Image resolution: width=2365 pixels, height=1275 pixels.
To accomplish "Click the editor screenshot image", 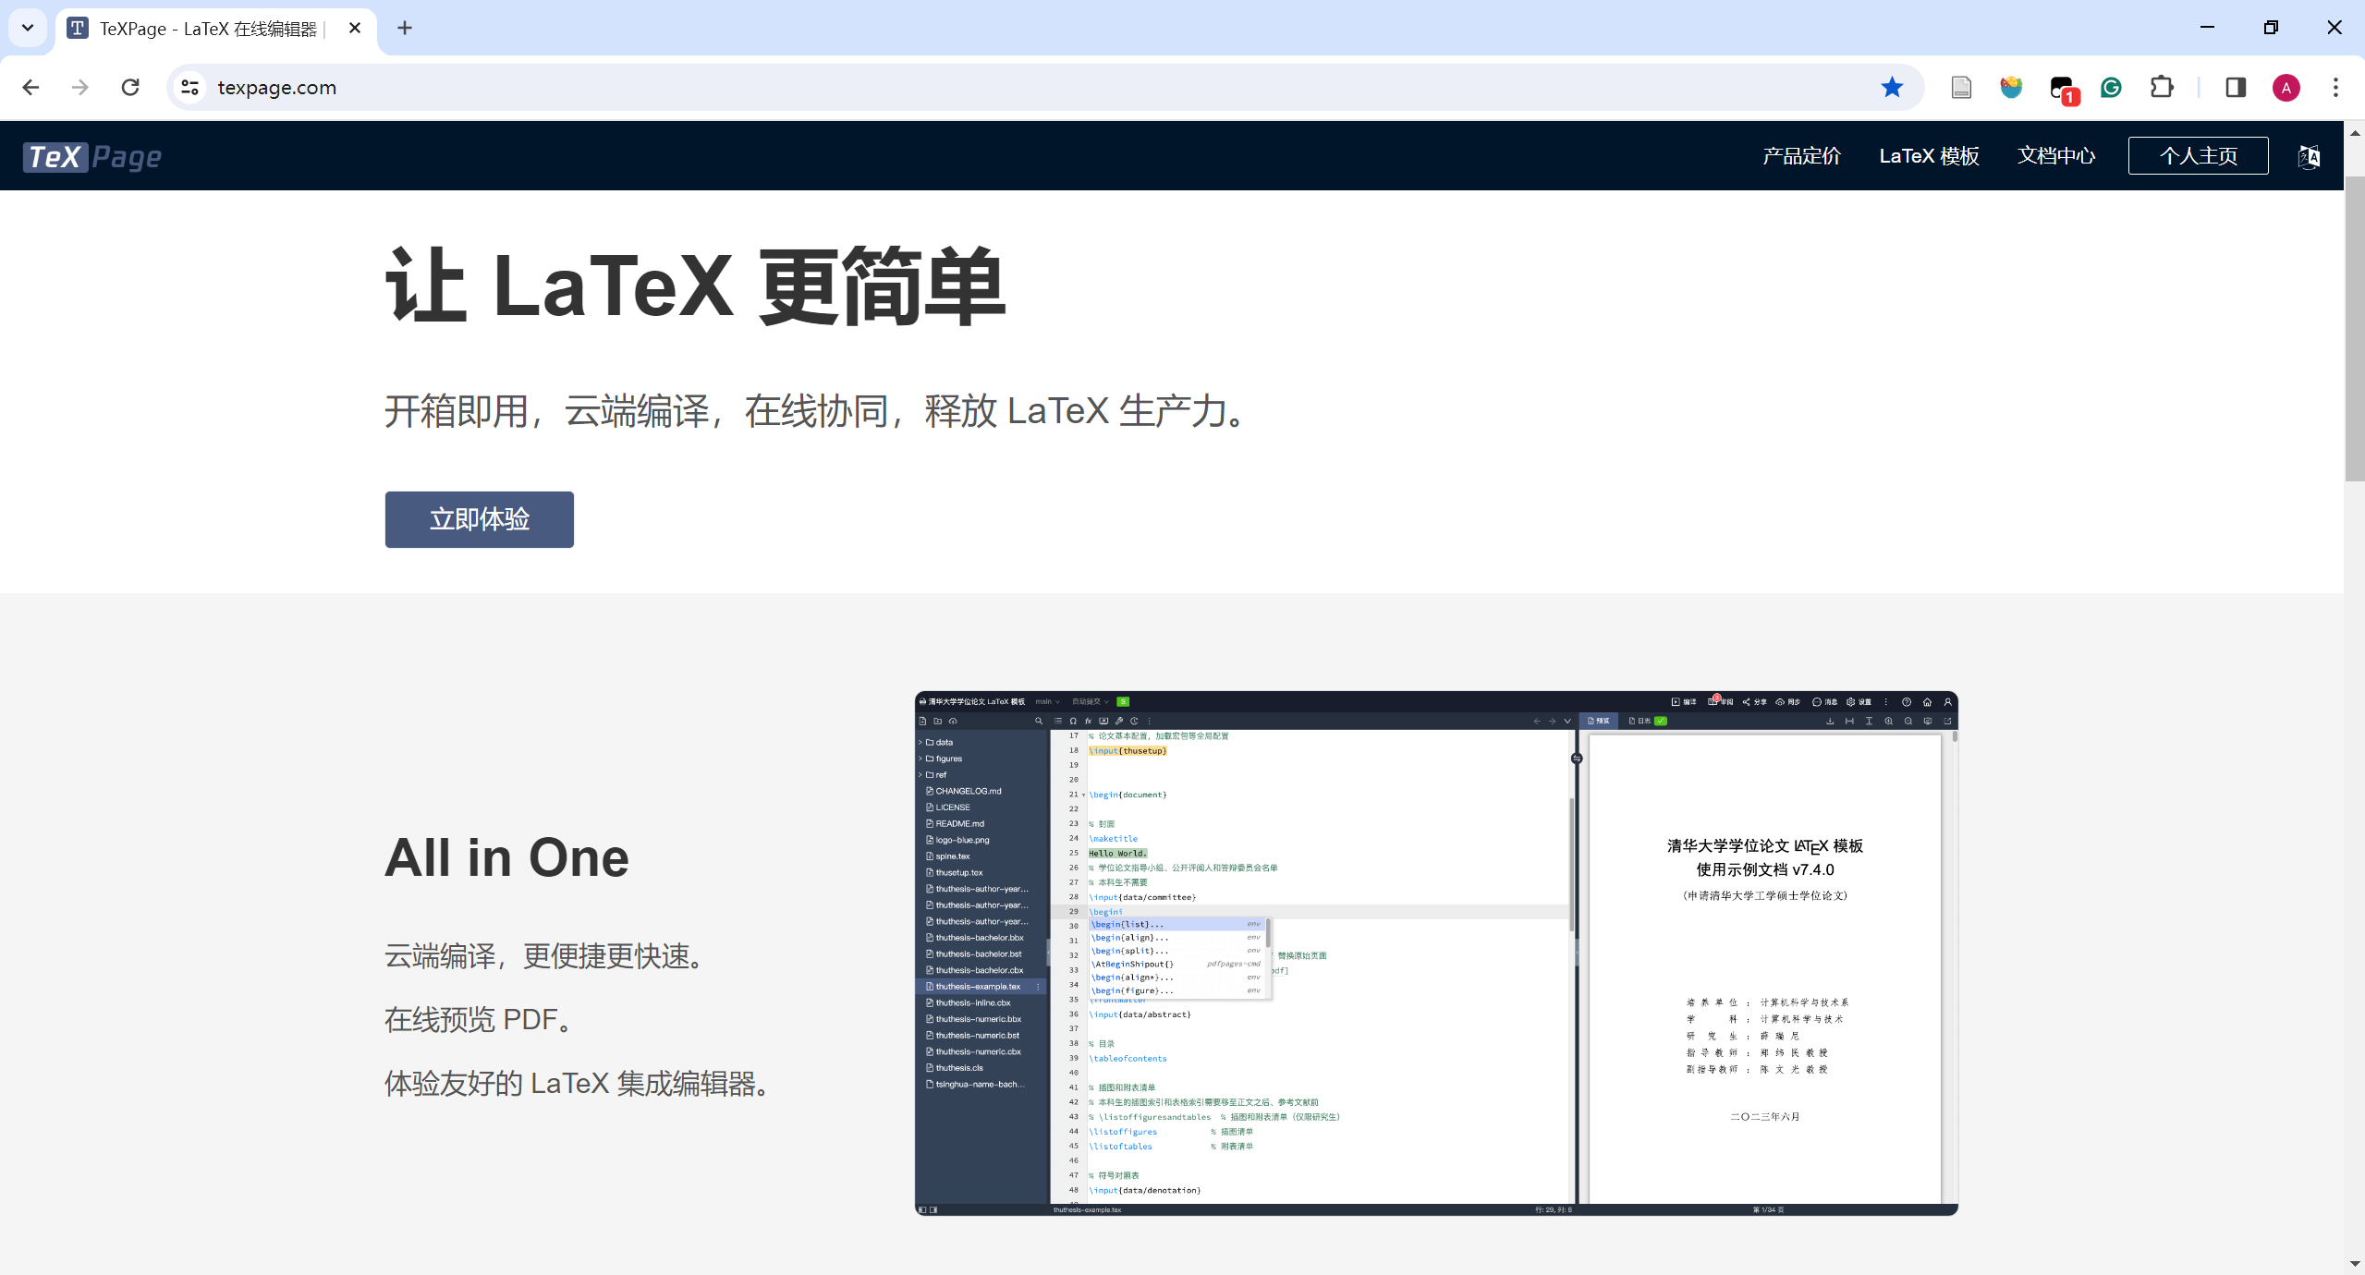I will pos(1436,953).
